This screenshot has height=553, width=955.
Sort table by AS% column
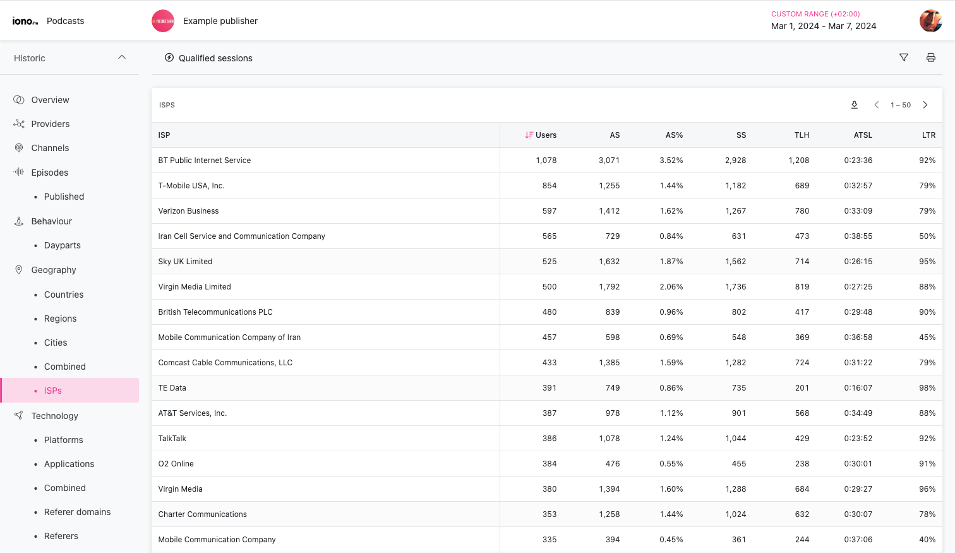(674, 135)
